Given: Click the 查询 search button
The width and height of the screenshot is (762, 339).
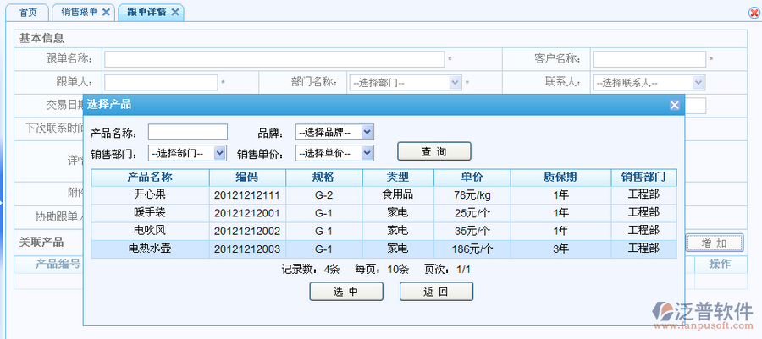Looking at the screenshot, I should pyautogui.click(x=433, y=151).
